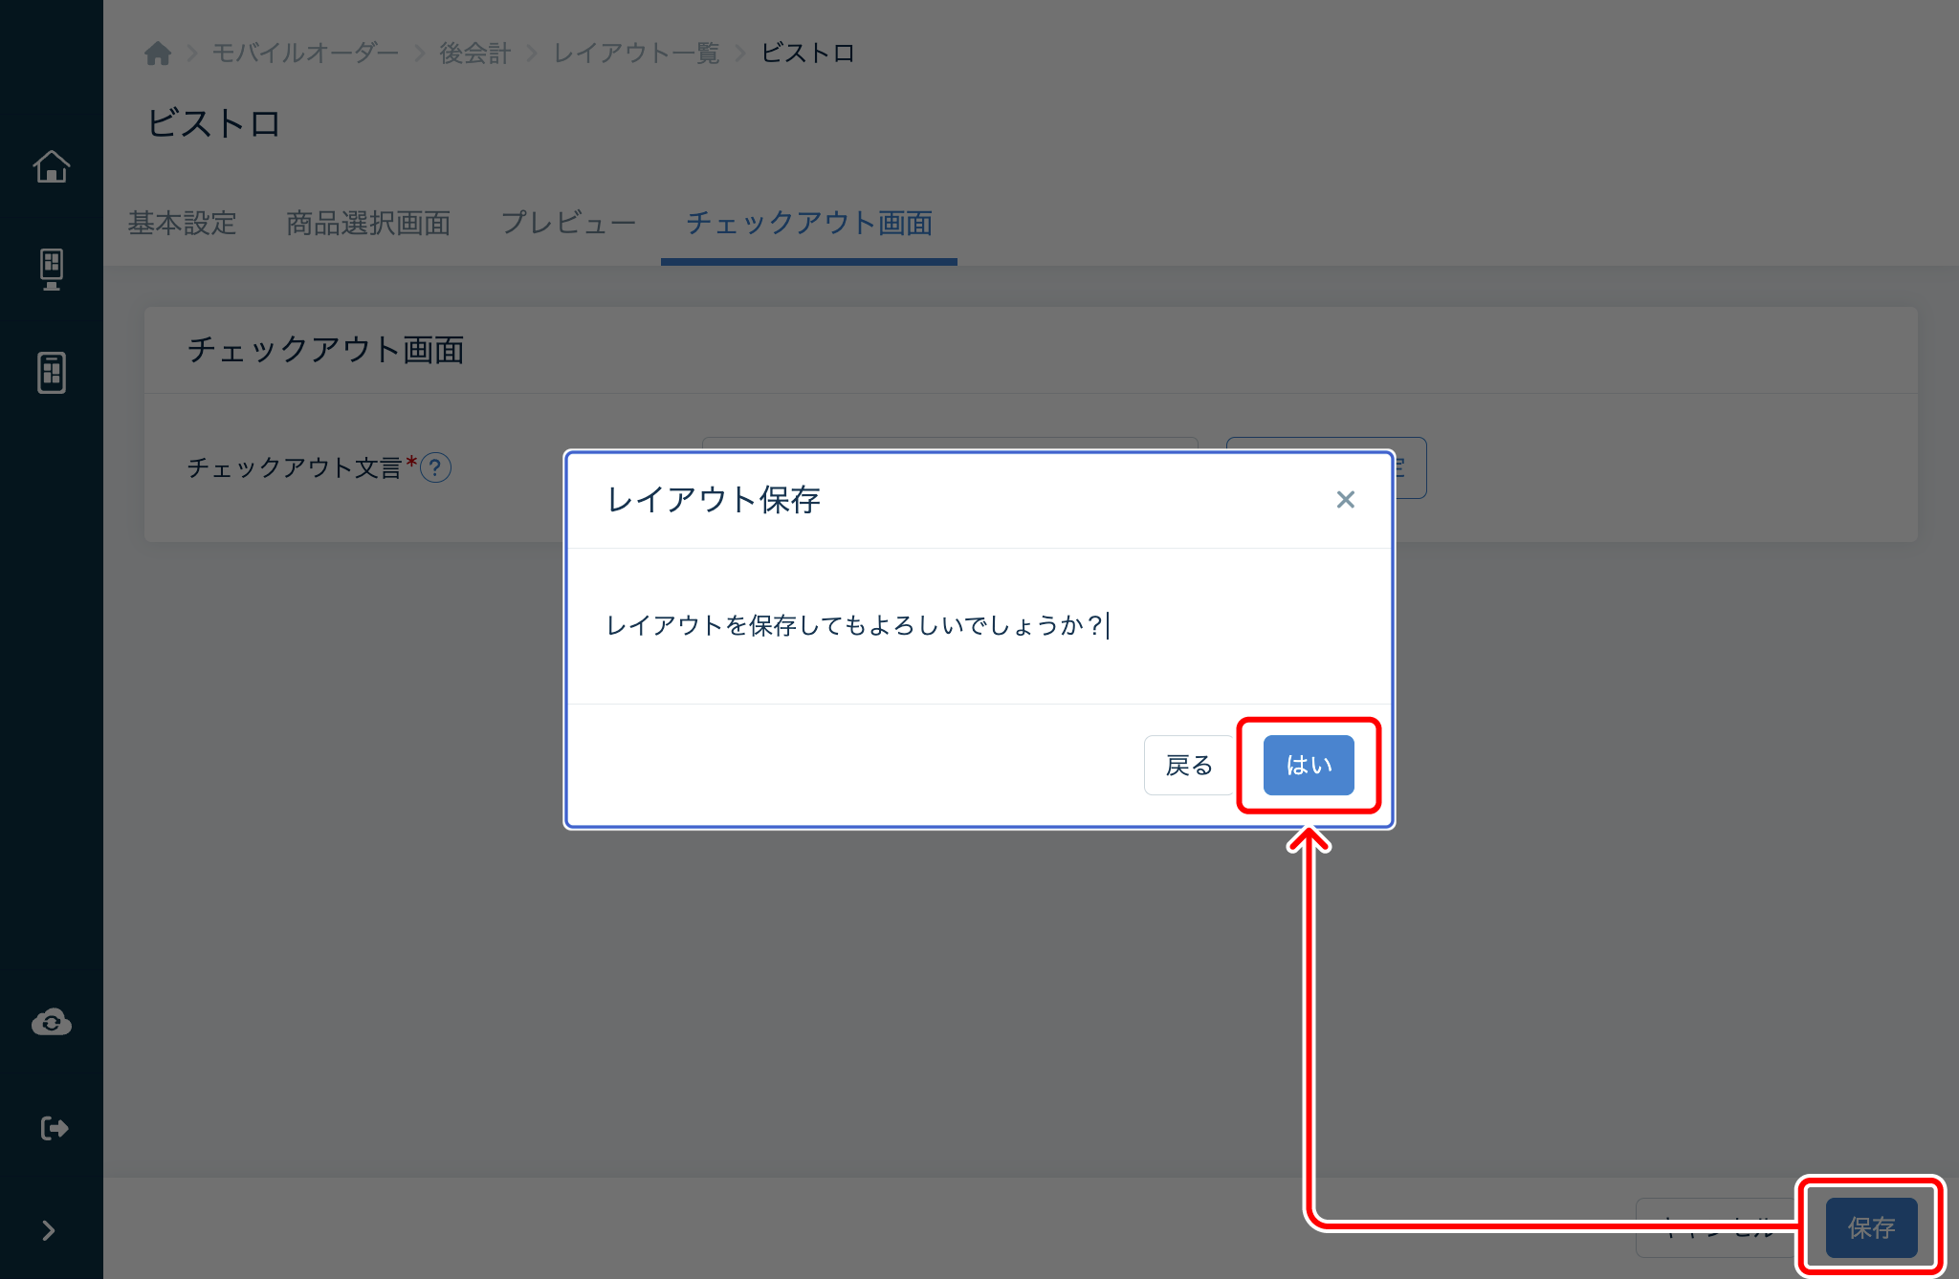Click the ビストロ breadcrumb text

807,53
